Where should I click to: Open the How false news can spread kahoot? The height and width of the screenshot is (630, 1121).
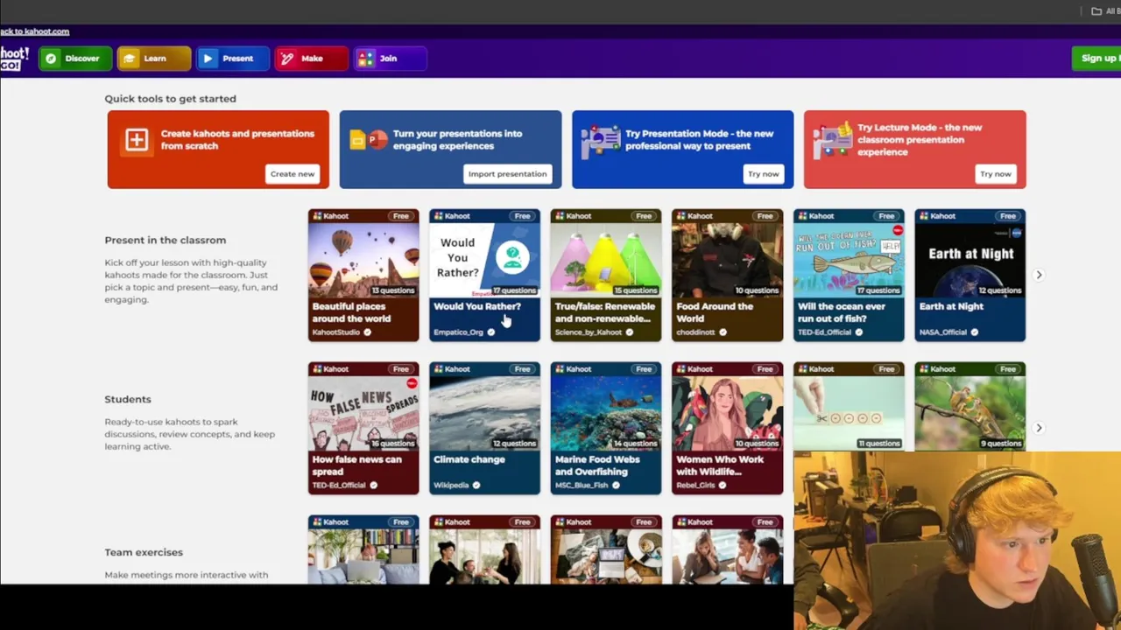pyautogui.click(x=363, y=428)
